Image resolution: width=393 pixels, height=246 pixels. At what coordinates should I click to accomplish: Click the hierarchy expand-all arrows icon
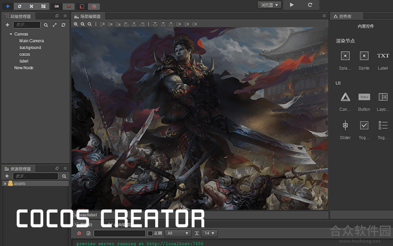[x=55, y=25]
